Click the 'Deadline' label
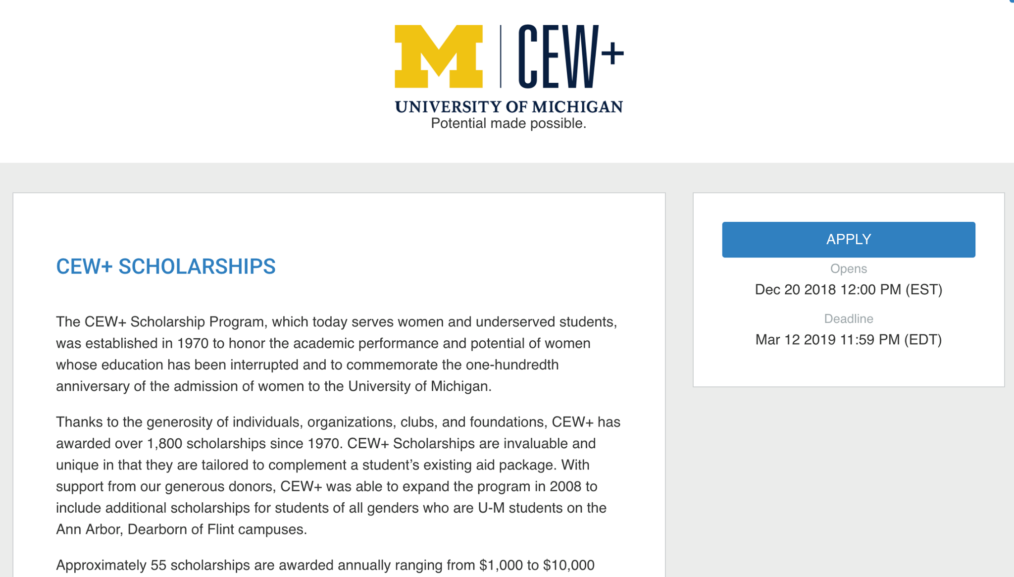The height and width of the screenshot is (577, 1014). (x=849, y=319)
